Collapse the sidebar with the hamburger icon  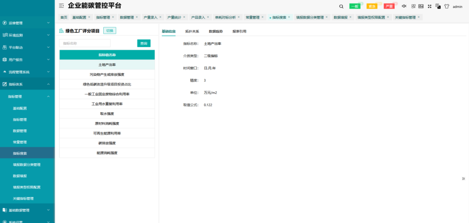pos(61,6)
